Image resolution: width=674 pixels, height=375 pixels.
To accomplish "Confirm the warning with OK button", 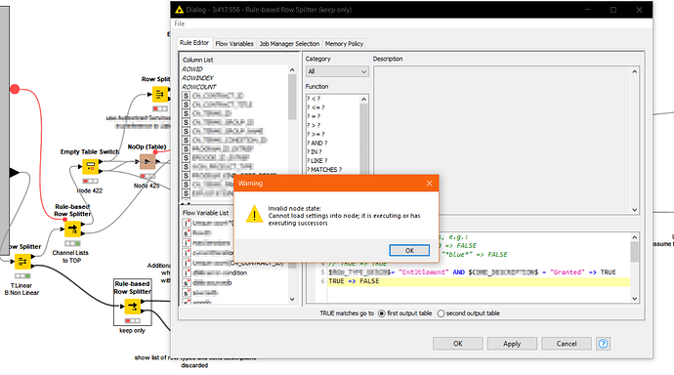I will tap(409, 250).
